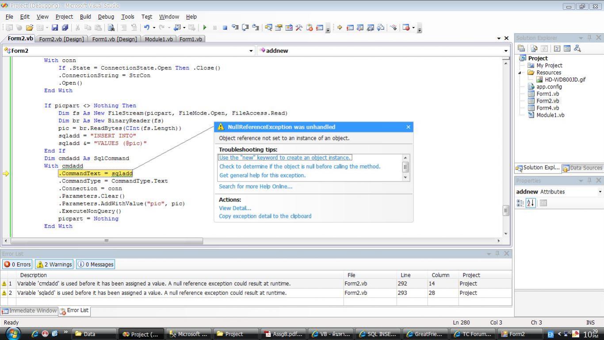
Task: Open the addnew method dropdown
Action: point(506,50)
